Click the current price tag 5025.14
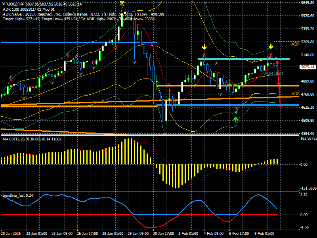Screen dimensions: 317x238 308,67
